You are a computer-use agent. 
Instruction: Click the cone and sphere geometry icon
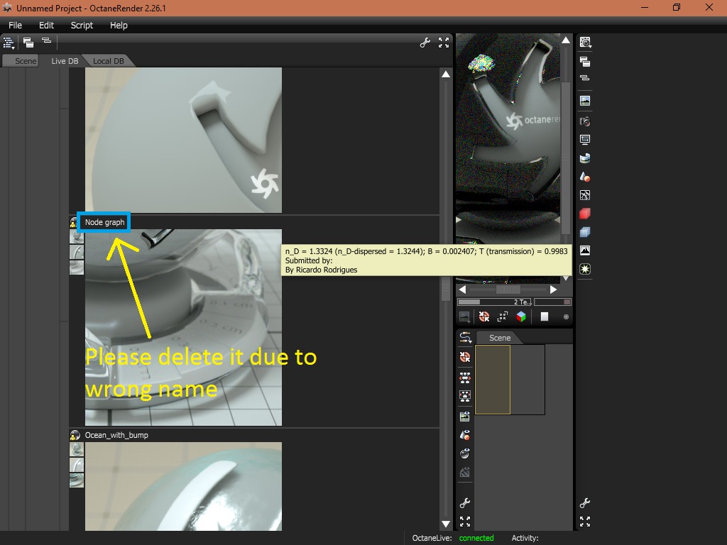[585, 177]
